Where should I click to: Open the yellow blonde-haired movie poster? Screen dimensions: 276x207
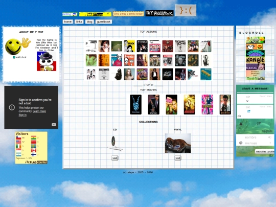(190, 105)
